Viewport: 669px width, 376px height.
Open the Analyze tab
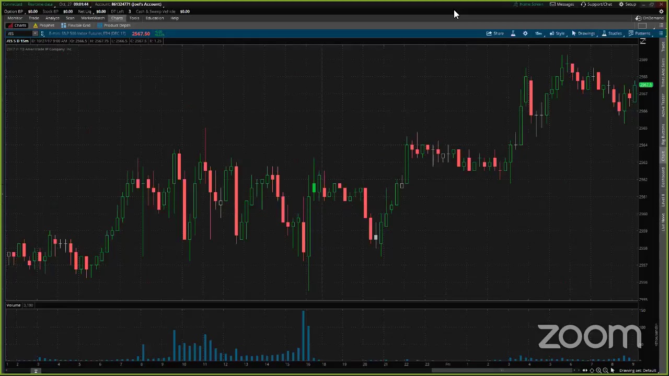[52, 18]
